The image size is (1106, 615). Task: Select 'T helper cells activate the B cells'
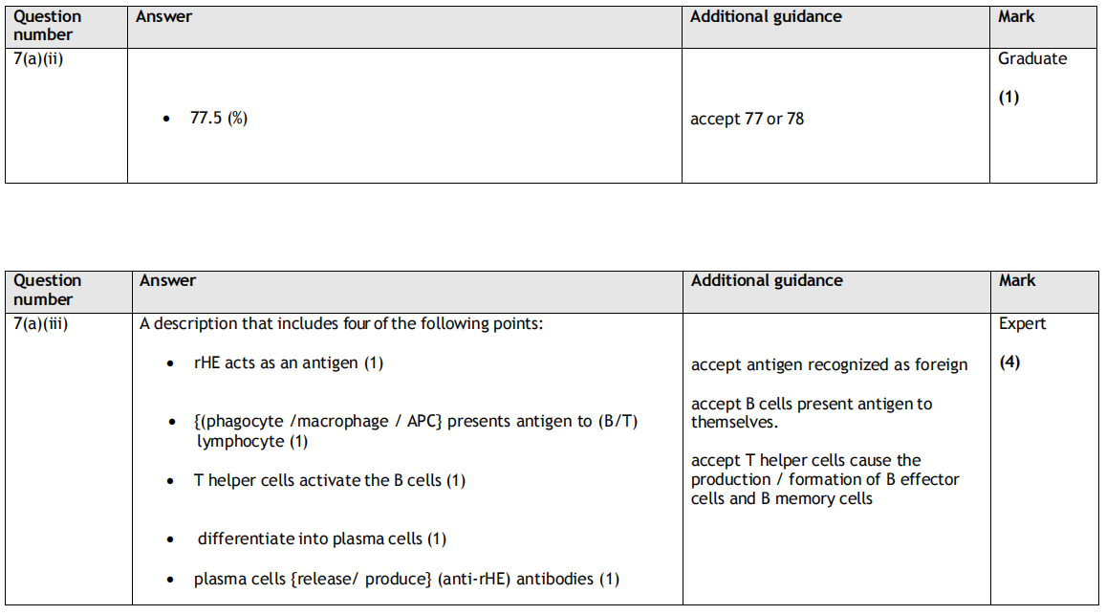coord(329,480)
